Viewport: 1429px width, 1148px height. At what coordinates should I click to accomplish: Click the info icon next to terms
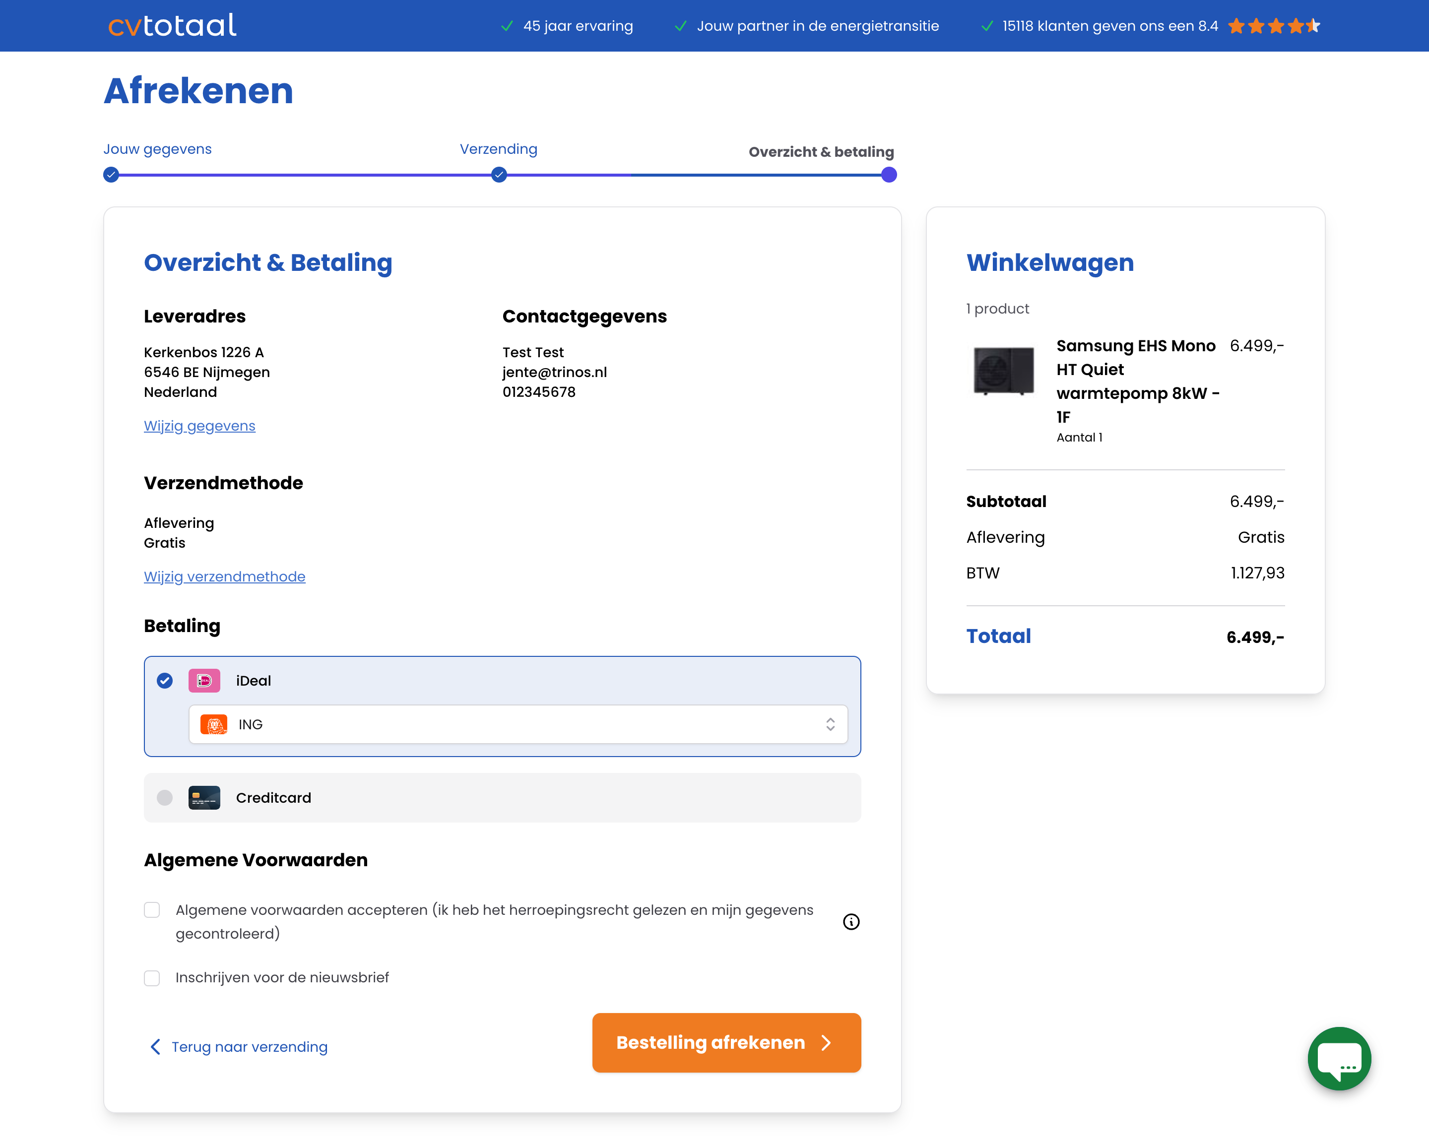(x=851, y=921)
